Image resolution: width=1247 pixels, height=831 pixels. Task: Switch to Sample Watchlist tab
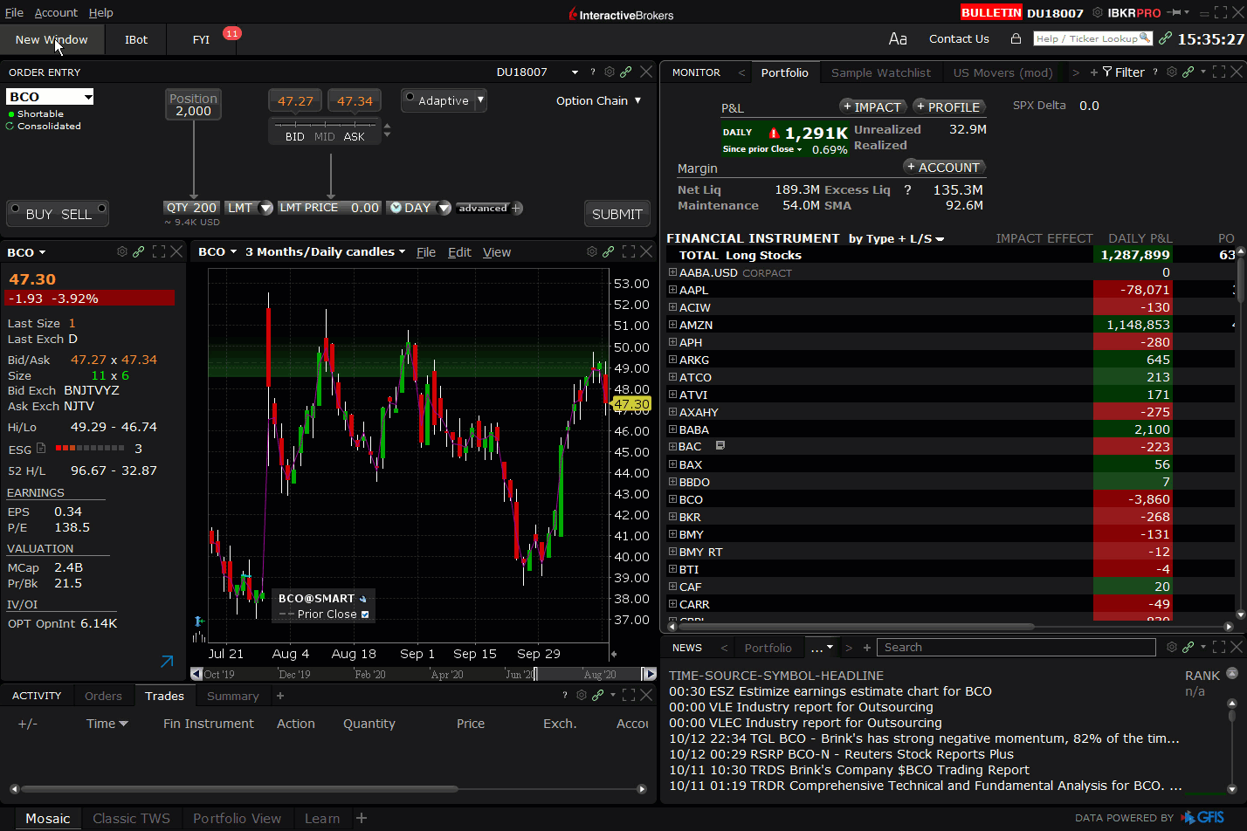[x=880, y=72]
